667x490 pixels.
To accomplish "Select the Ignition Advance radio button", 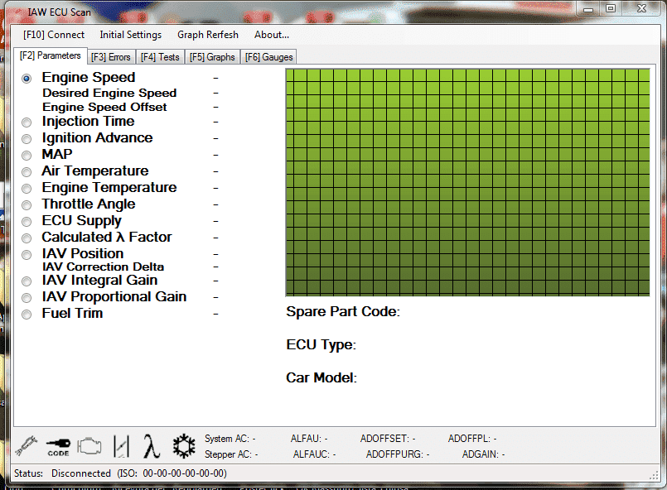I will (x=27, y=139).
